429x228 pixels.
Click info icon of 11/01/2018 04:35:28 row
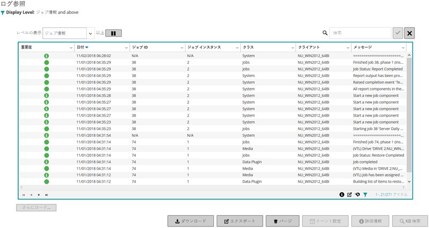[x=47, y=96]
